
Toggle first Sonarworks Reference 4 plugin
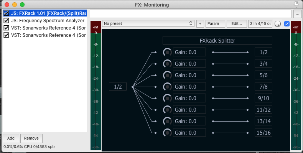[x=7, y=28]
